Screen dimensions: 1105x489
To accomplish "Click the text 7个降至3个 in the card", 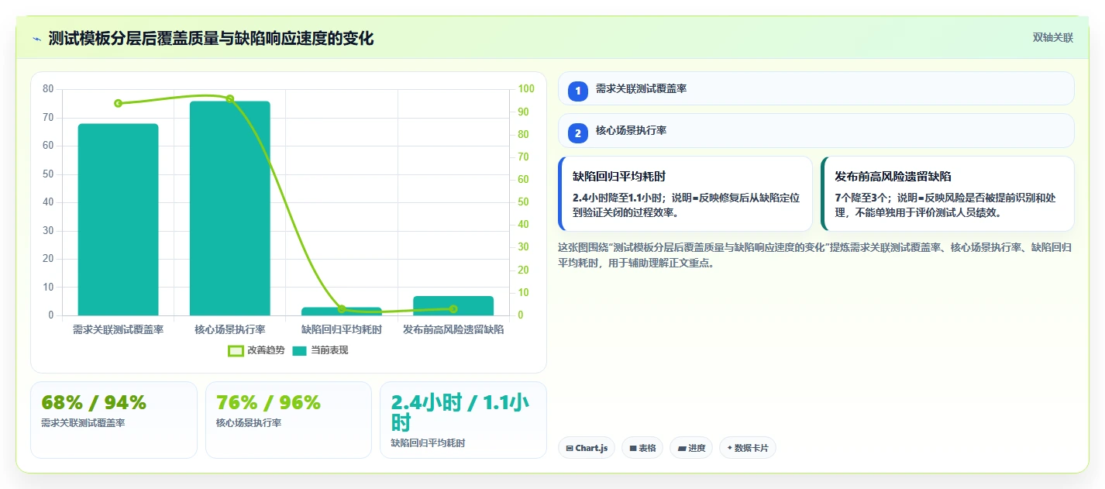I will pos(862,198).
